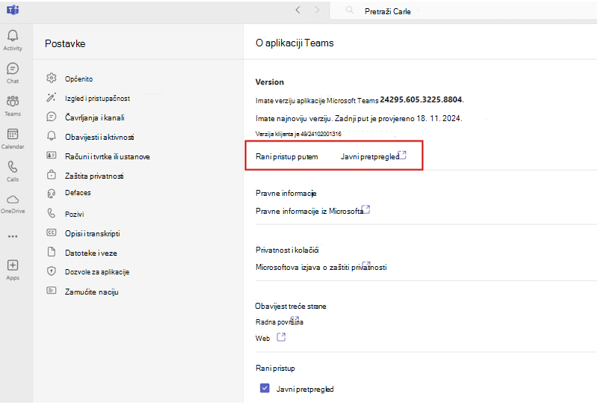
Task: Click the Verzija klijenta text line
Action: point(298,134)
